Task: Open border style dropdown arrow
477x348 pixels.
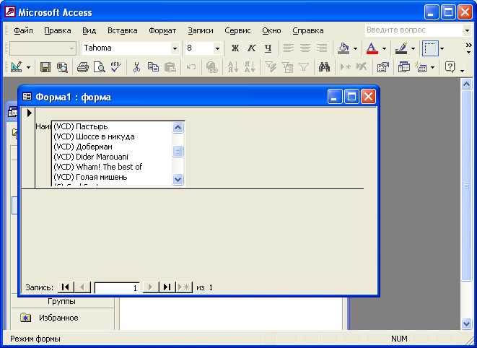Action: click(x=442, y=48)
